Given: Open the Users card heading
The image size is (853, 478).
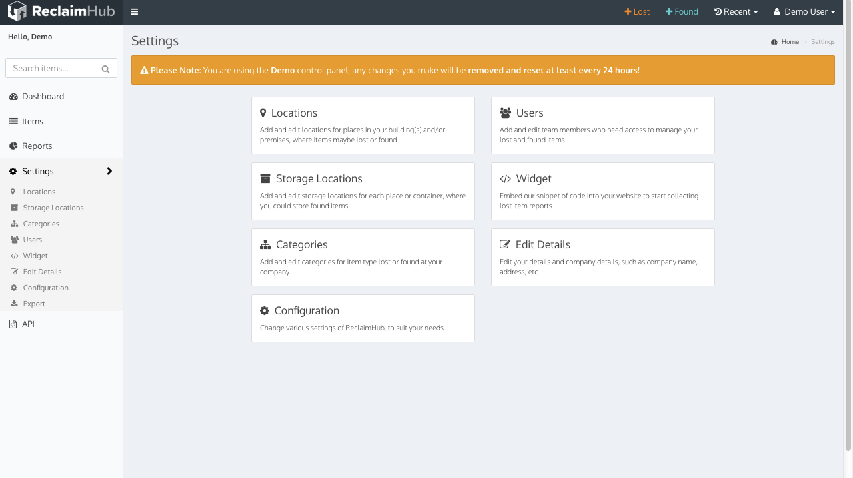Looking at the screenshot, I should [x=530, y=113].
